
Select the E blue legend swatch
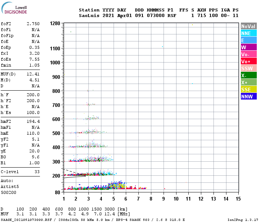(249, 40)
